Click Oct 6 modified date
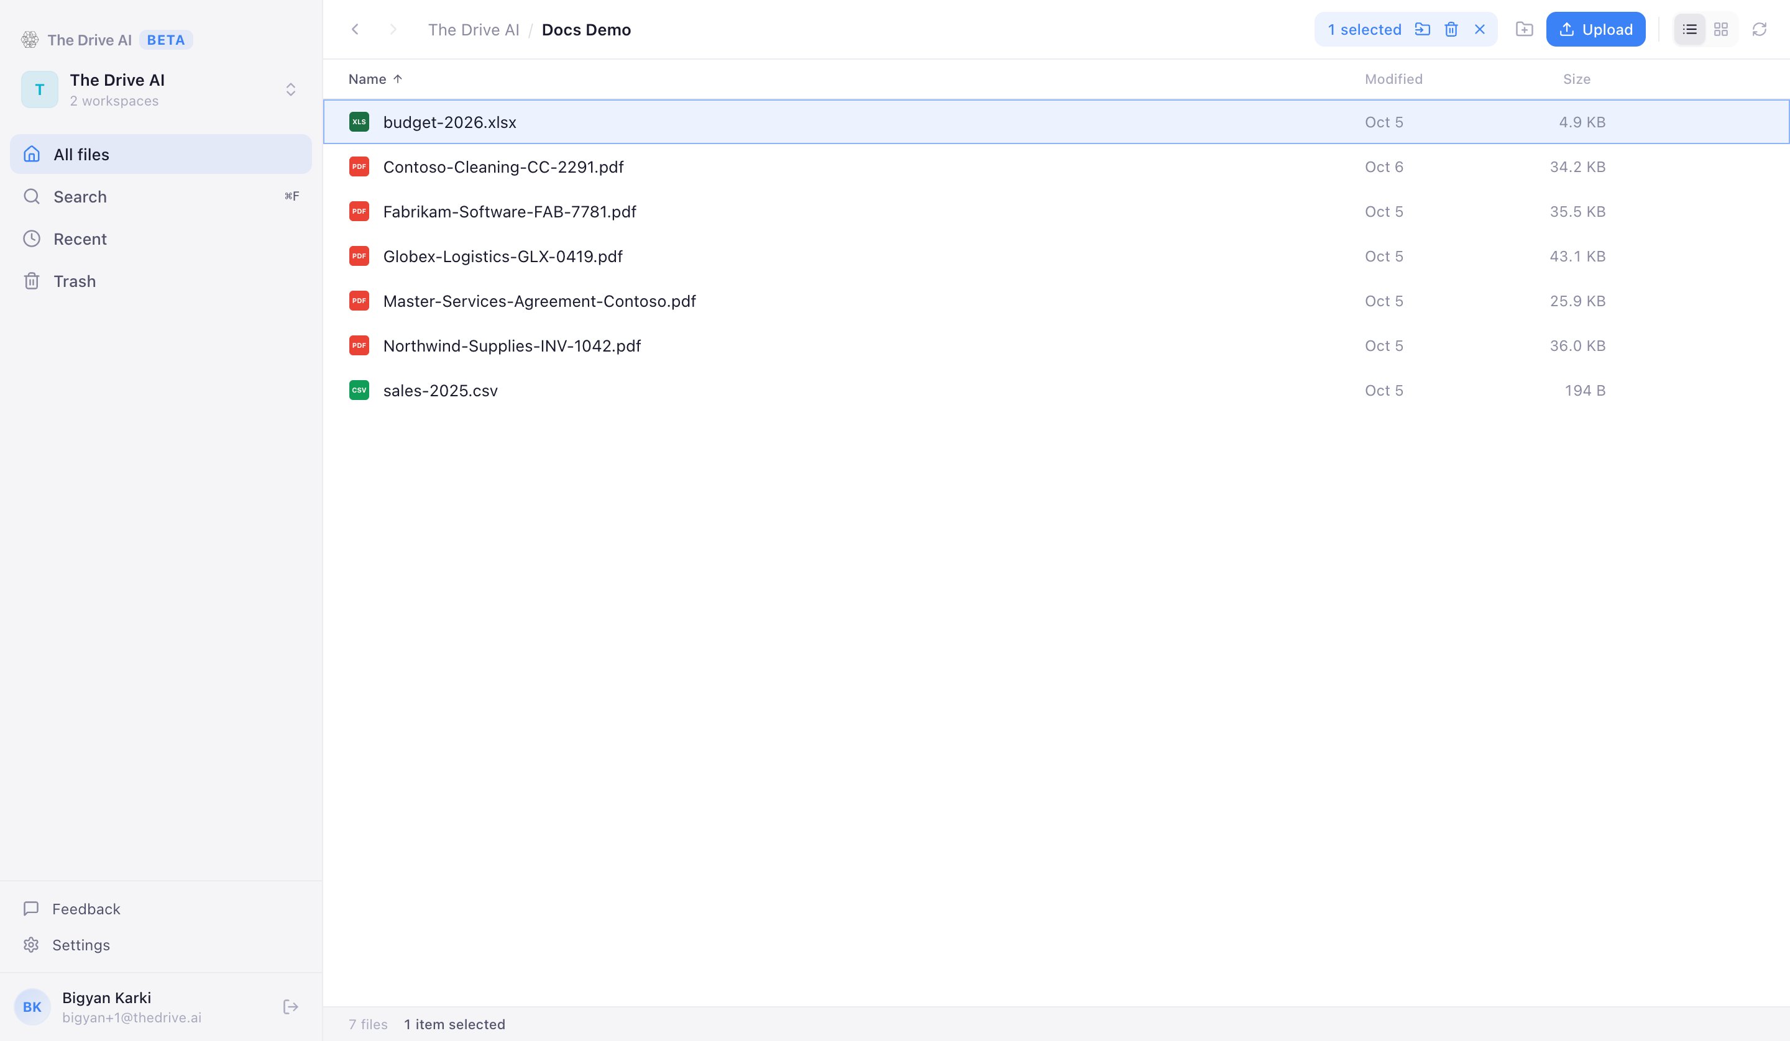Screen dimensions: 1790x1041 1384,167
